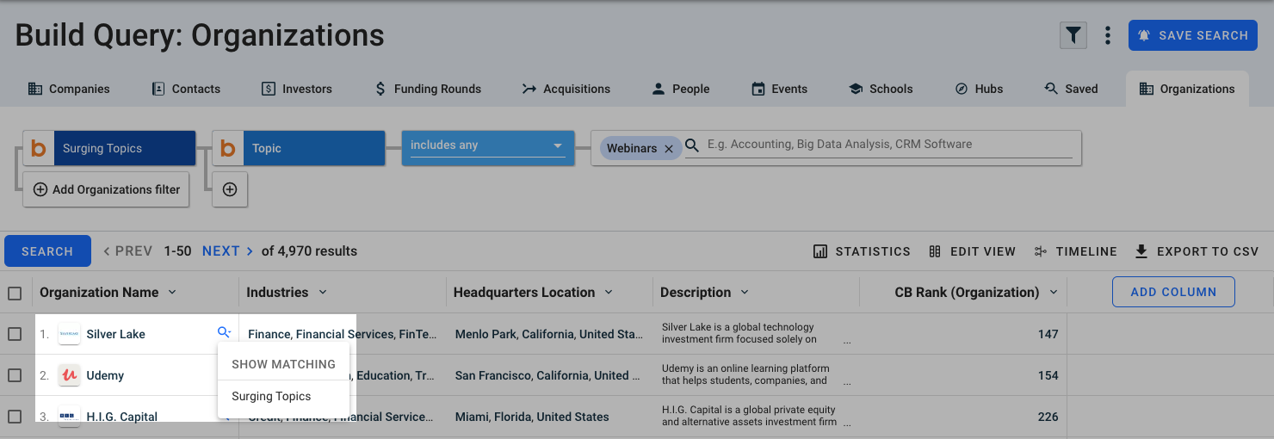
Task: Check the H.I.G. Capital row checkbox
Action: [x=15, y=417]
